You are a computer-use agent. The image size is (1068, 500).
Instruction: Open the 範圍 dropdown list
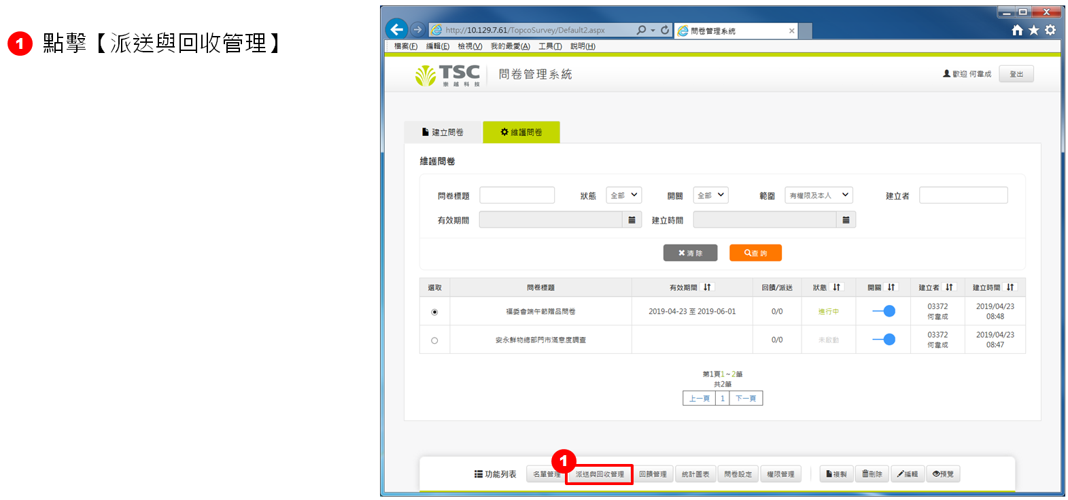[819, 196]
